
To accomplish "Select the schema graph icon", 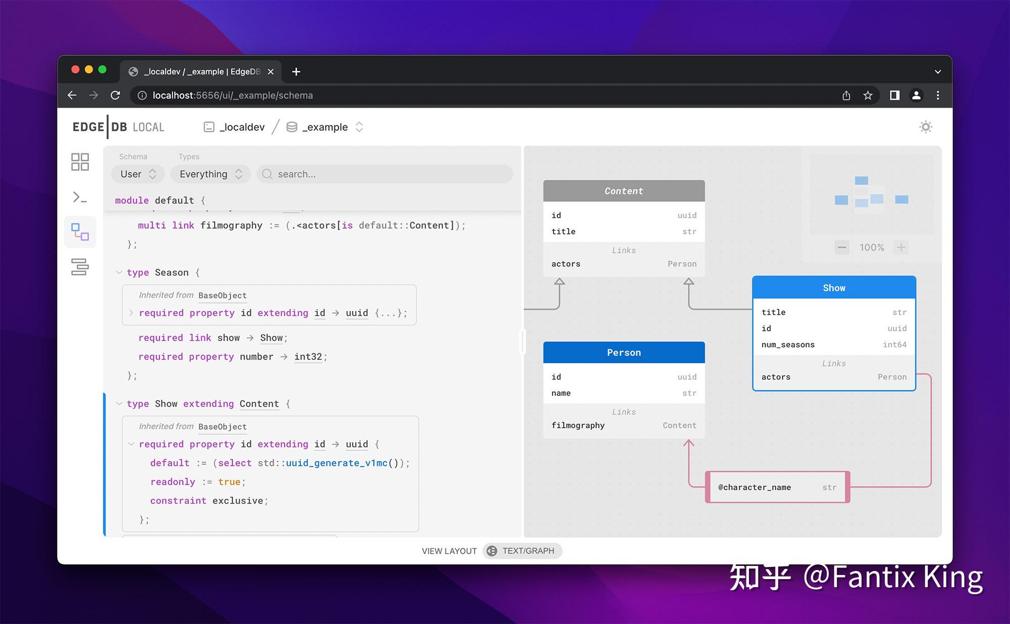I will coord(79,232).
